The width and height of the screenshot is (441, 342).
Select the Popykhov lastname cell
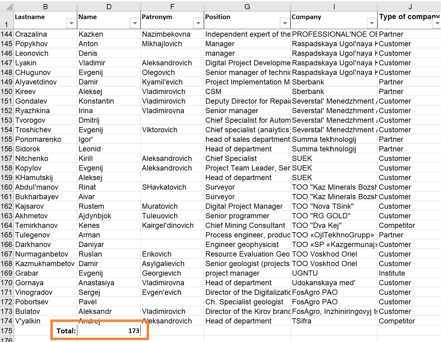point(45,44)
